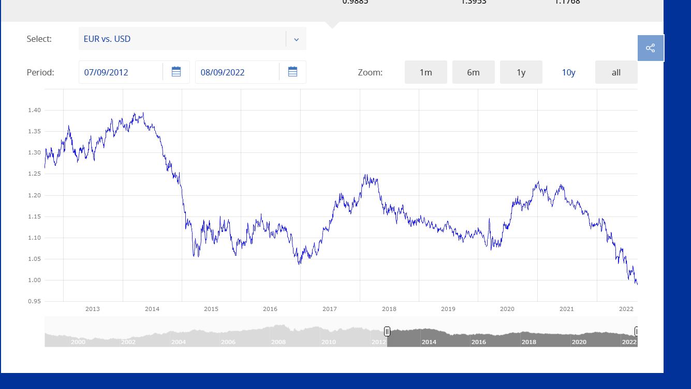Expand the EUR vs. USD currency dropdown
Viewport: 691px width, 389px height.
[296, 39]
